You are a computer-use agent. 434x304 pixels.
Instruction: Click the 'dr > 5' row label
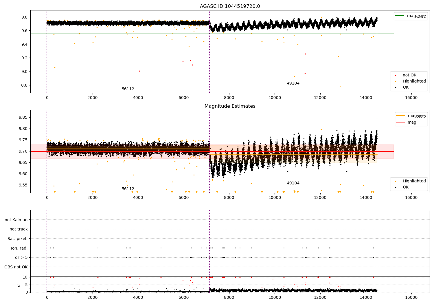(x=21, y=258)
